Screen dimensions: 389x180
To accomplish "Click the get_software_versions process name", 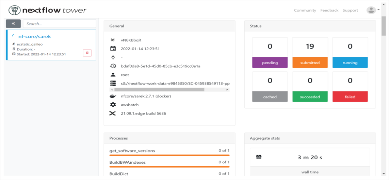I will point(132,151).
